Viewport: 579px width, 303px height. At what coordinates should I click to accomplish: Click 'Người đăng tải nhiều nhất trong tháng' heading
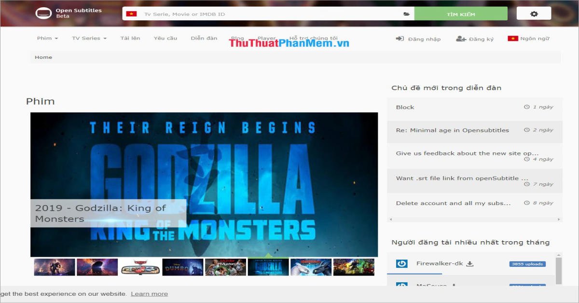coord(470,242)
